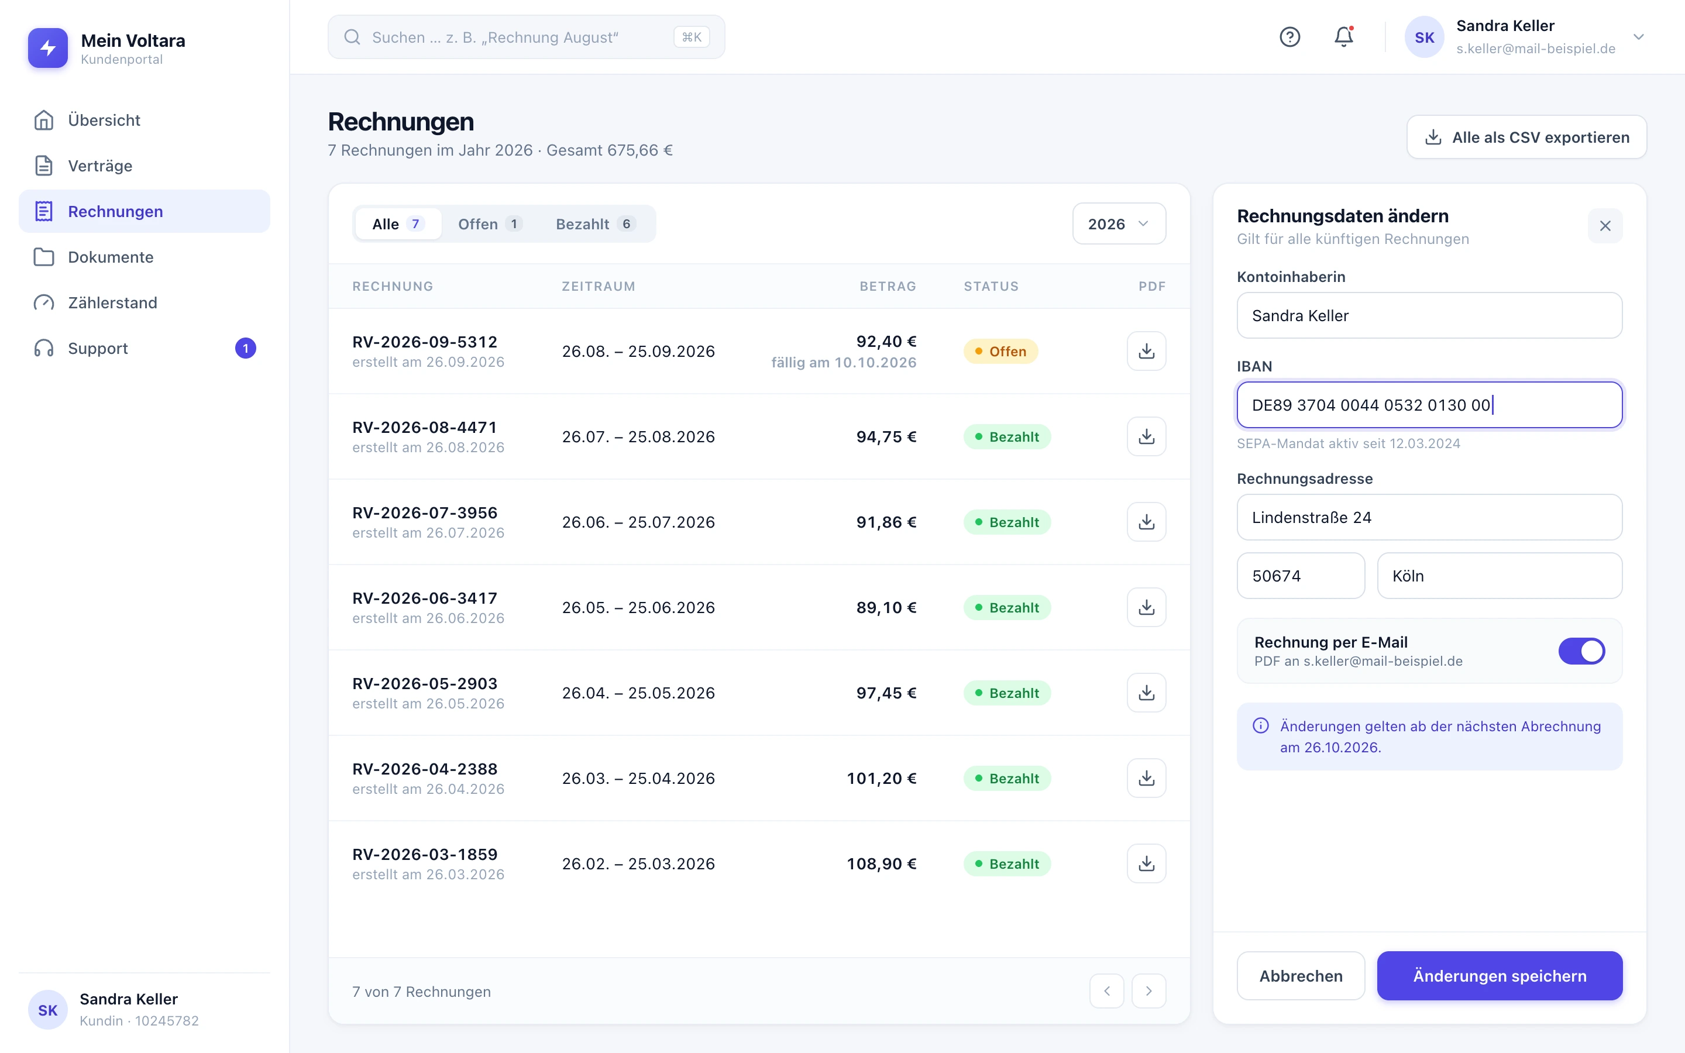Select the Alle filter tab
The image size is (1685, 1053).
[x=398, y=223]
